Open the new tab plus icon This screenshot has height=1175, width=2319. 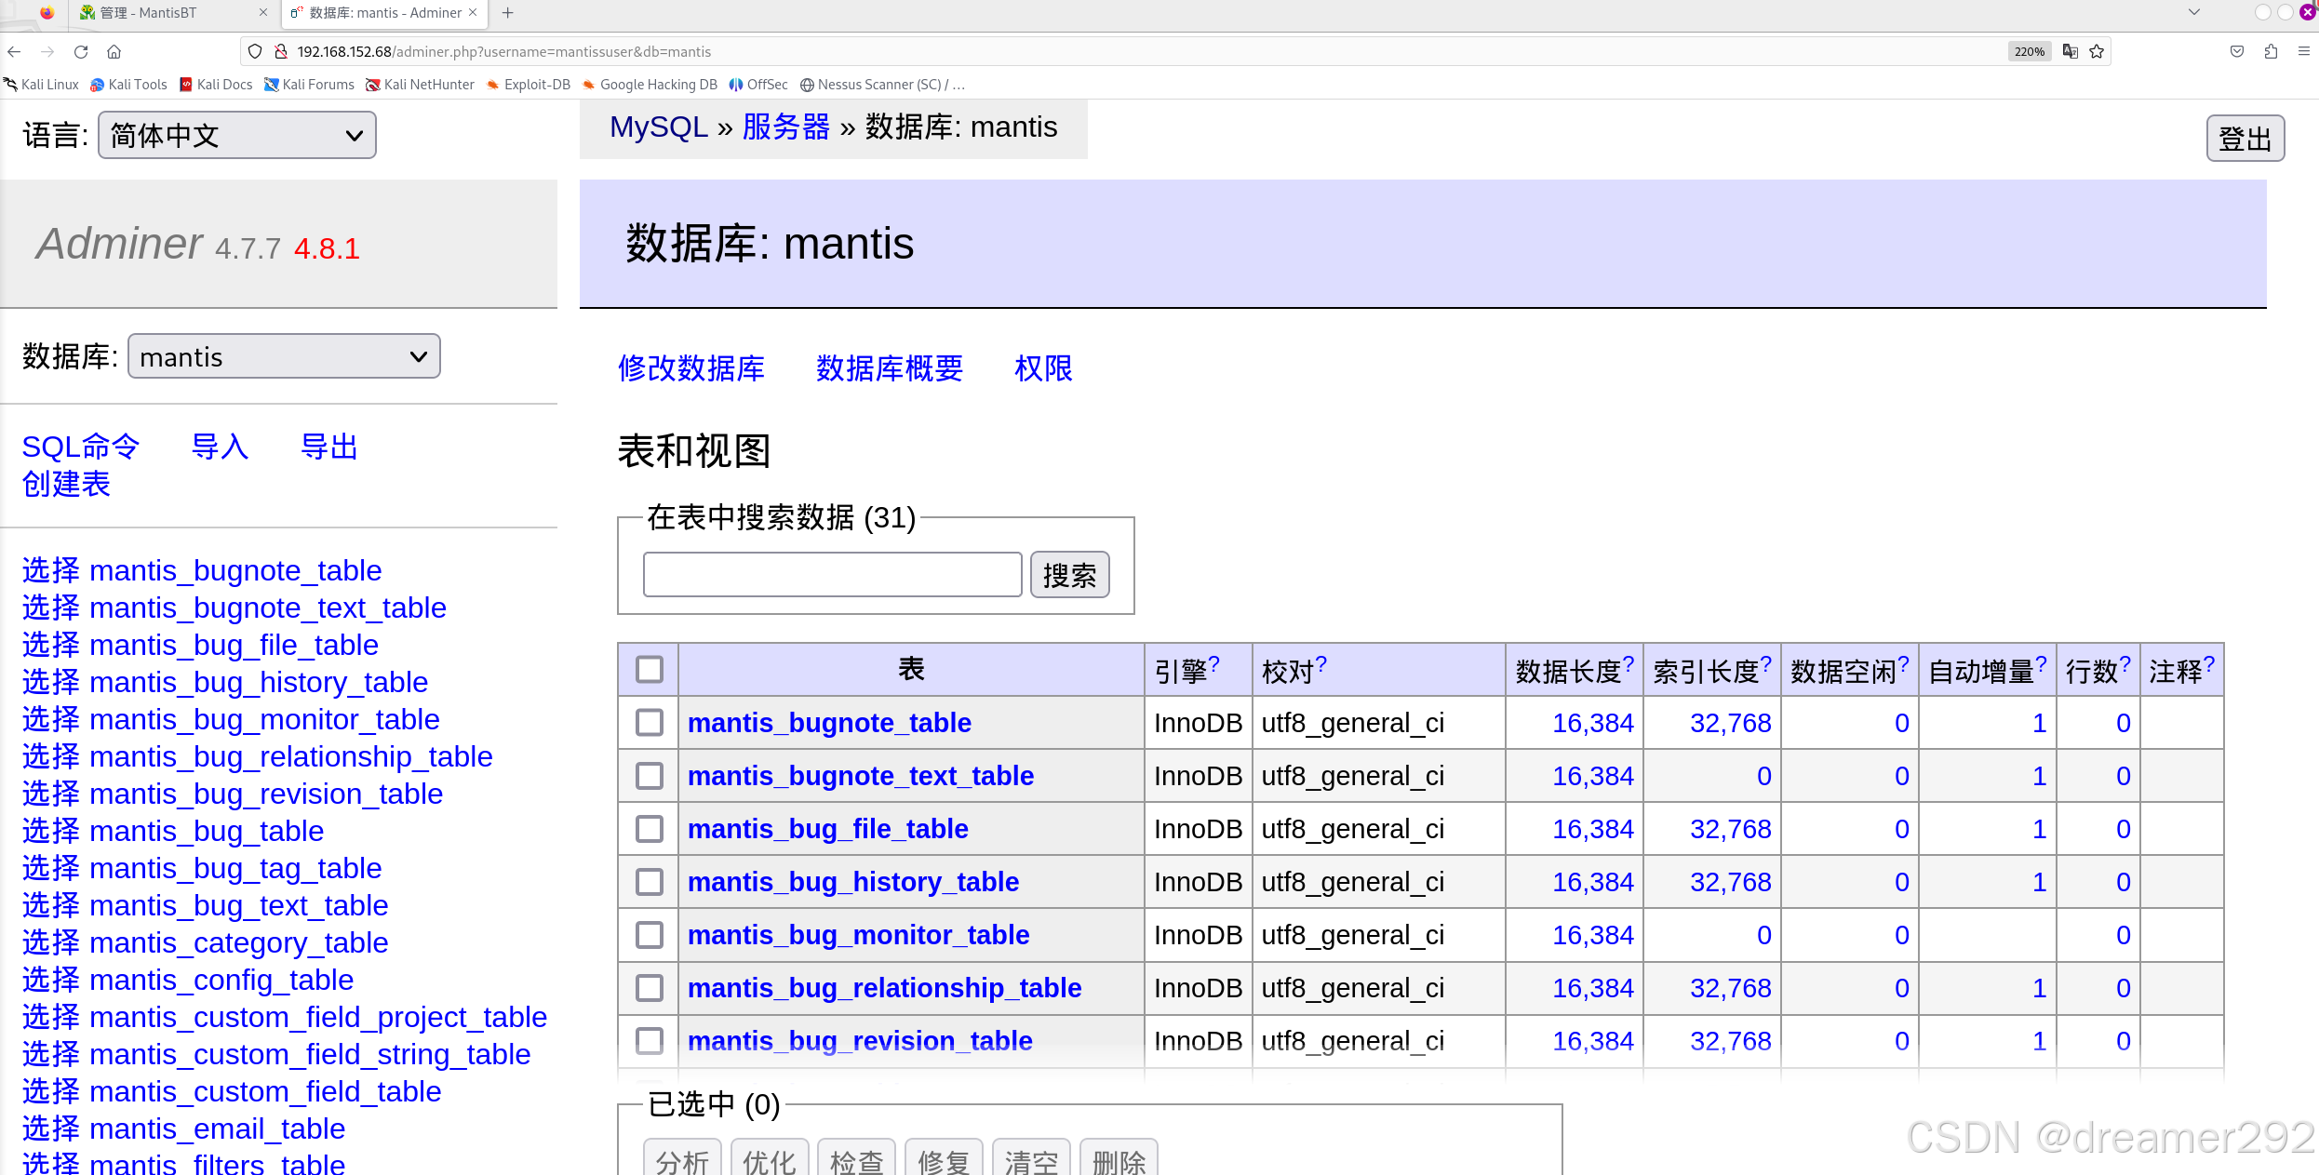click(507, 13)
